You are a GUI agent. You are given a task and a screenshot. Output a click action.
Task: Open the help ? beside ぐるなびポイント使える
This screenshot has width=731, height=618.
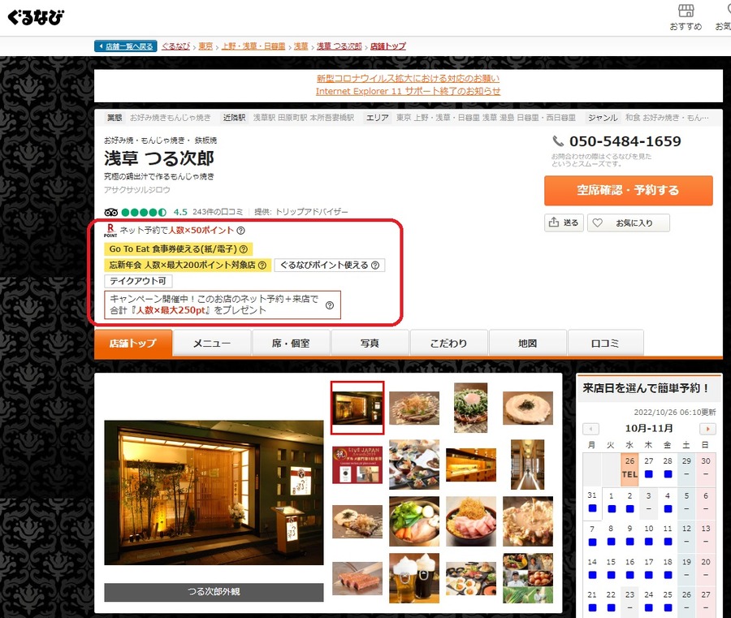pyautogui.click(x=375, y=264)
